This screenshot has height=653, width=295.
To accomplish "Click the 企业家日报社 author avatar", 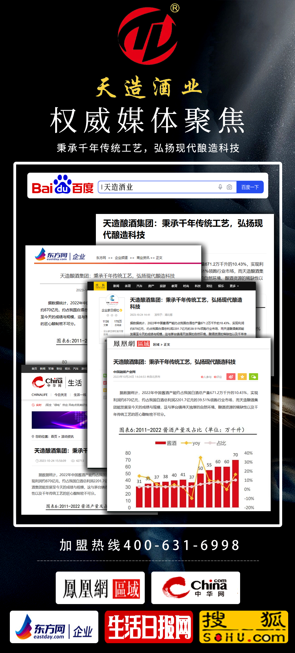I will [112, 300].
